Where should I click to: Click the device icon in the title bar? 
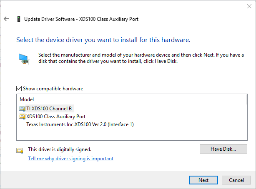18,19
